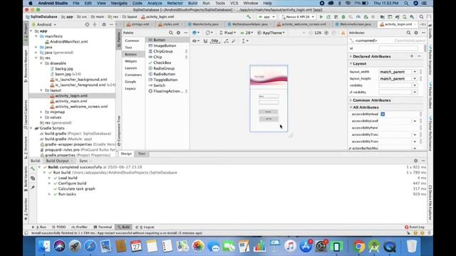This screenshot has height=256, width=456.
Task: Run the app with the green play icon
Action: (321, 17)
